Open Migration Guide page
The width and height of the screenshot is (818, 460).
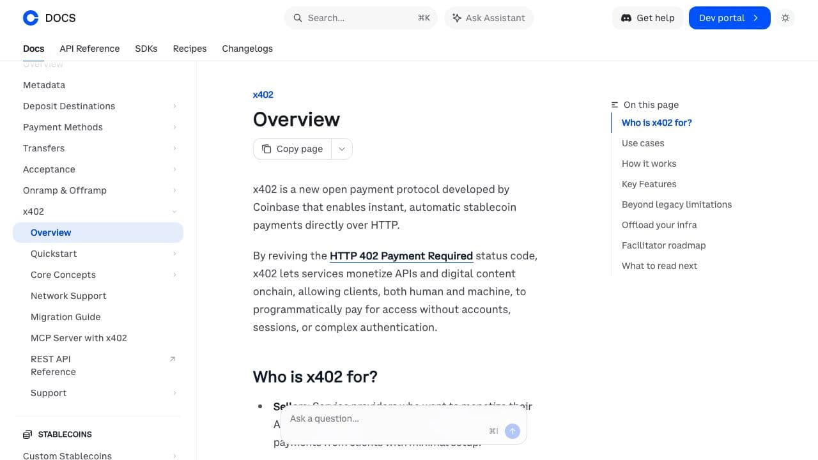pyautogui.click(x=66, y=317)
